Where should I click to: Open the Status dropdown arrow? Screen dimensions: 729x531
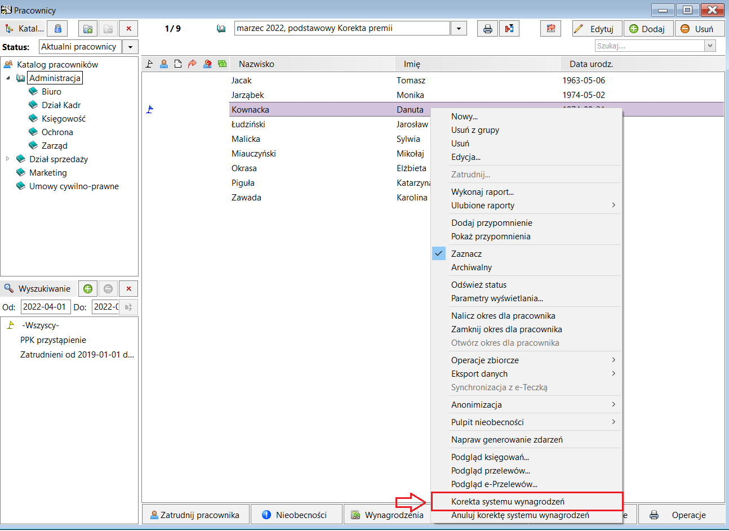pos(131,47)
